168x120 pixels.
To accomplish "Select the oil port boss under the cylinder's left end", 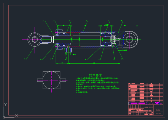I will 68,50.
